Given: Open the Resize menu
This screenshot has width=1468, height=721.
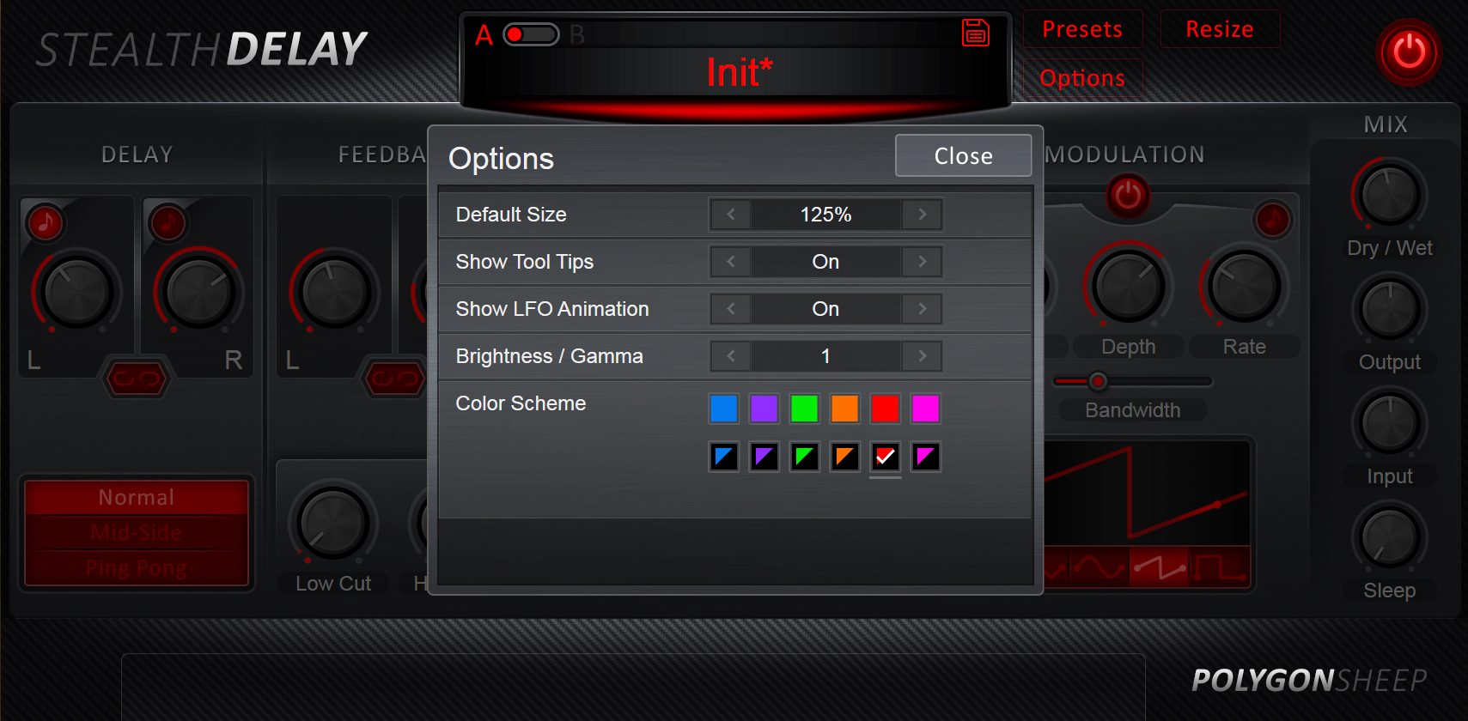Looking at the screenshot, I should pyautogui.click(x=1219, y=29).
